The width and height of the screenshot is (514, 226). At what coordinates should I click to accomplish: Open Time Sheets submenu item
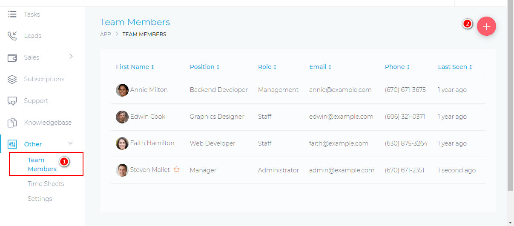tap(46, 184)
